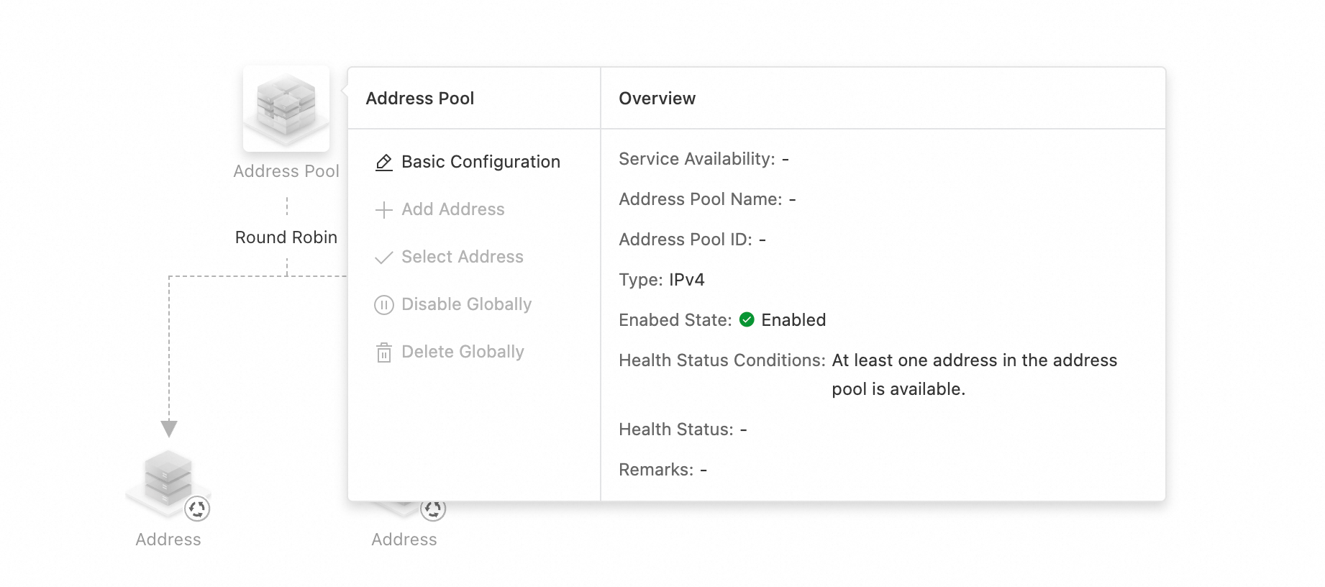Image resolution: width=1325 pixels, height=587 pixels.
Task: Click the Overview panel header
Action: click(x=657, y=99)
